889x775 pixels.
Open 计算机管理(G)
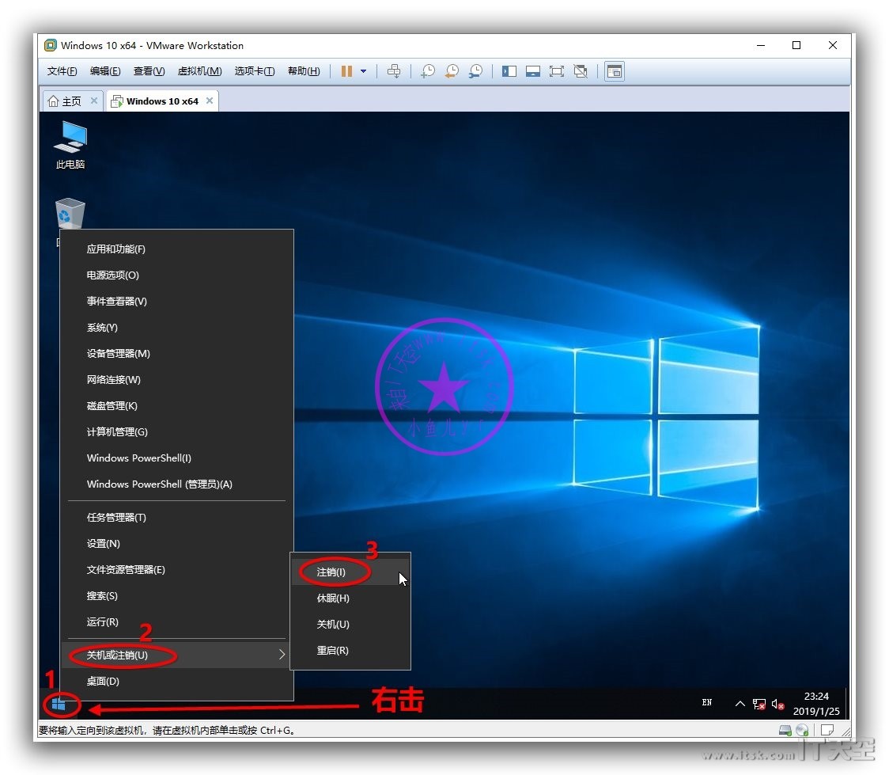point(177,431)
